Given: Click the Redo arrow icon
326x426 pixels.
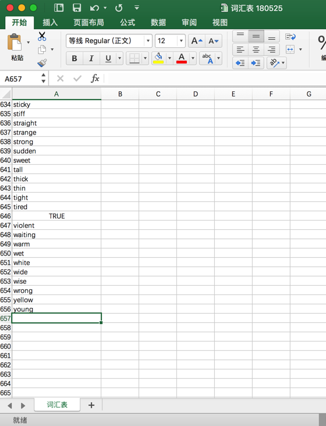Looking at the screenshot, I should 119,8.
